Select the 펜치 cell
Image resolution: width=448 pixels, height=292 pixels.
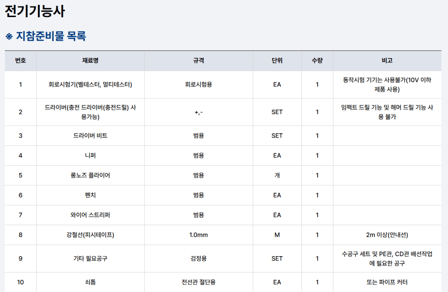90,195
